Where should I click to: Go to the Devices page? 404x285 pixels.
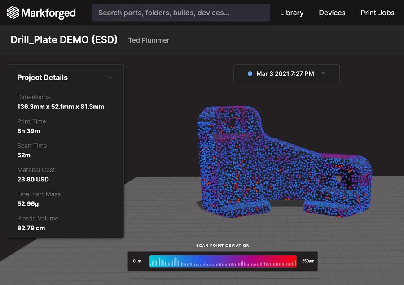[332, 13]
